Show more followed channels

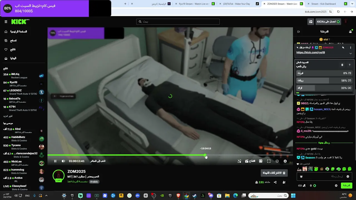point(8,116)
